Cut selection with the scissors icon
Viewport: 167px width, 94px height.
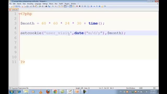click(x=31, y=6)
